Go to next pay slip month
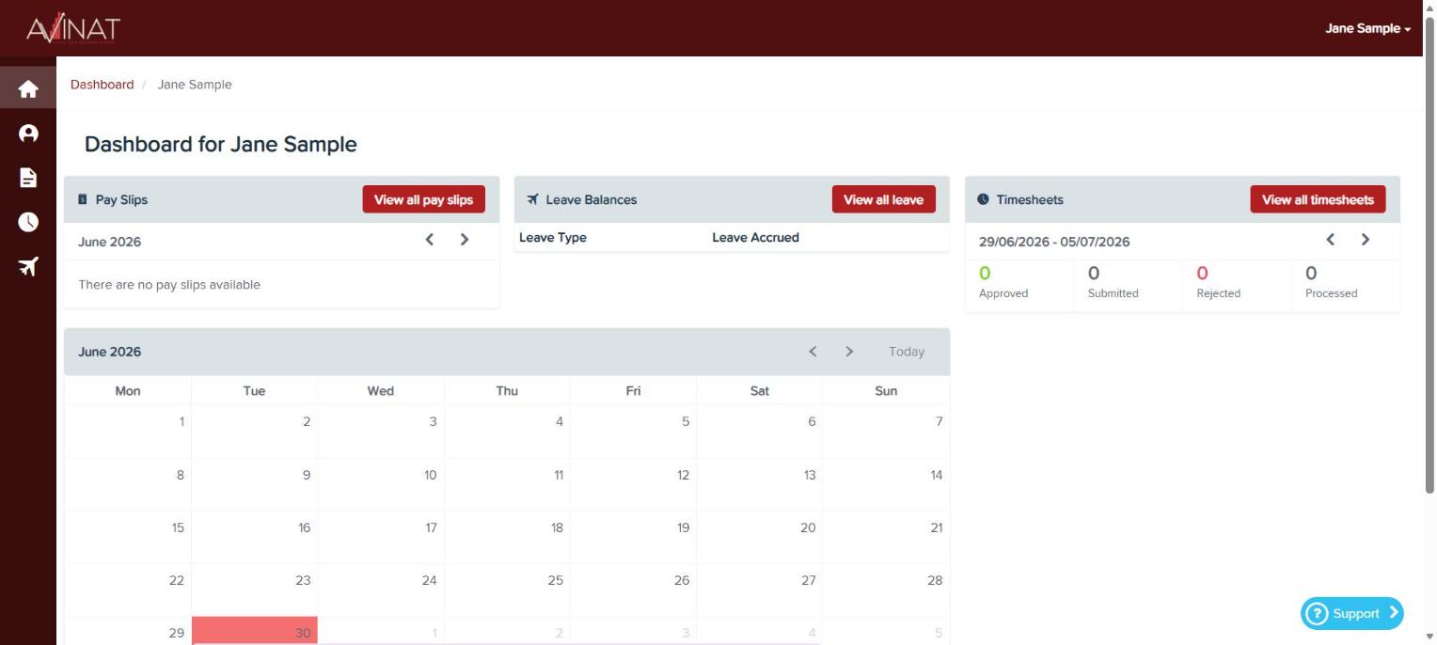Image resolution: width=1437 pixels, height=645 pixels. (464, 240)
